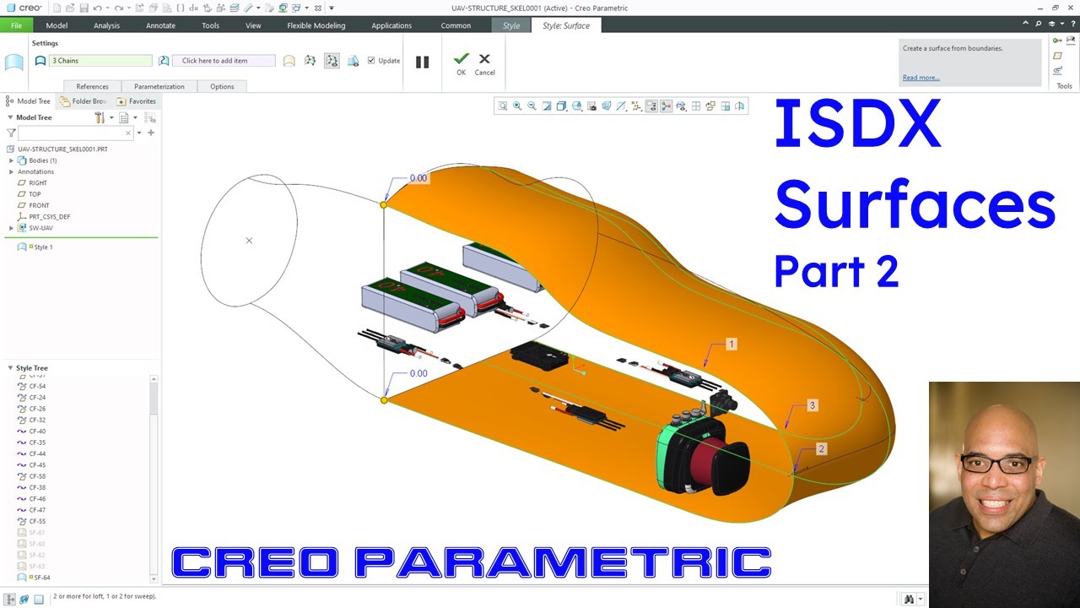Click the Undo arrow icon
The width and height of the screenshot is (1080, 608).
click(98, 8)
